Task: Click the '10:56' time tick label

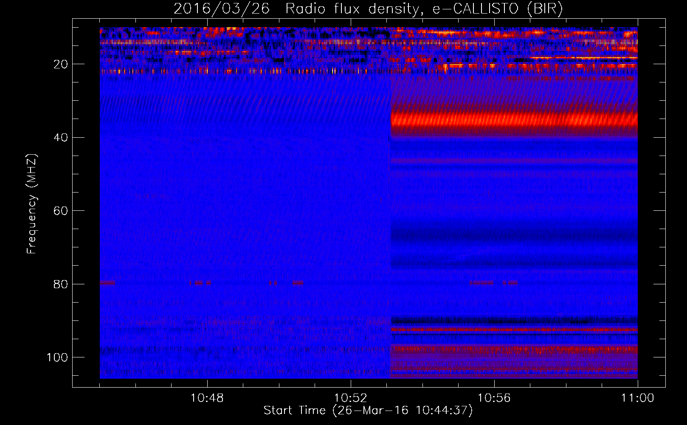Action: [x=494, y=398]
